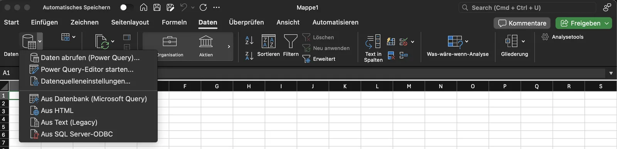617x149 pixels.
Task: Open the Sortieren dialog
Action: click(268, 46)
